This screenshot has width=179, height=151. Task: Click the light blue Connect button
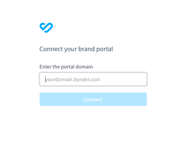[x=93, y=99]
